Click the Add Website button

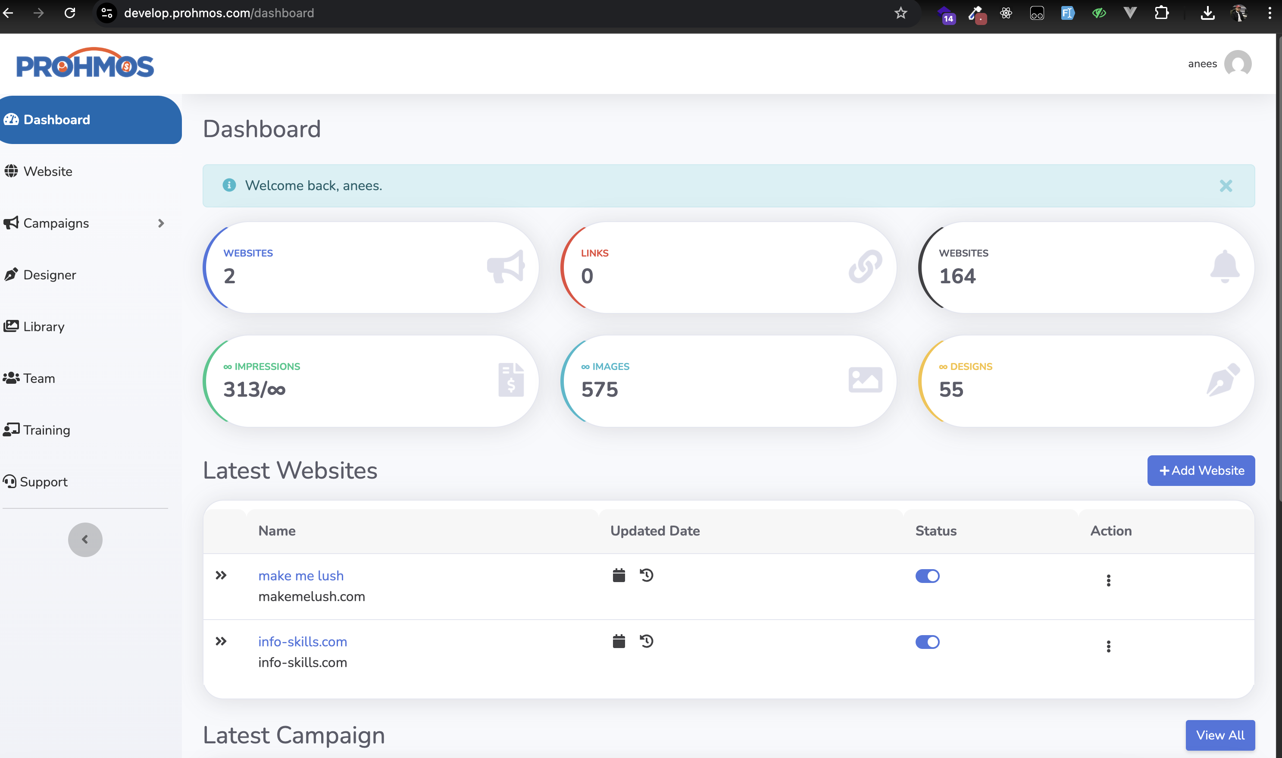(x=1201, y=470)
